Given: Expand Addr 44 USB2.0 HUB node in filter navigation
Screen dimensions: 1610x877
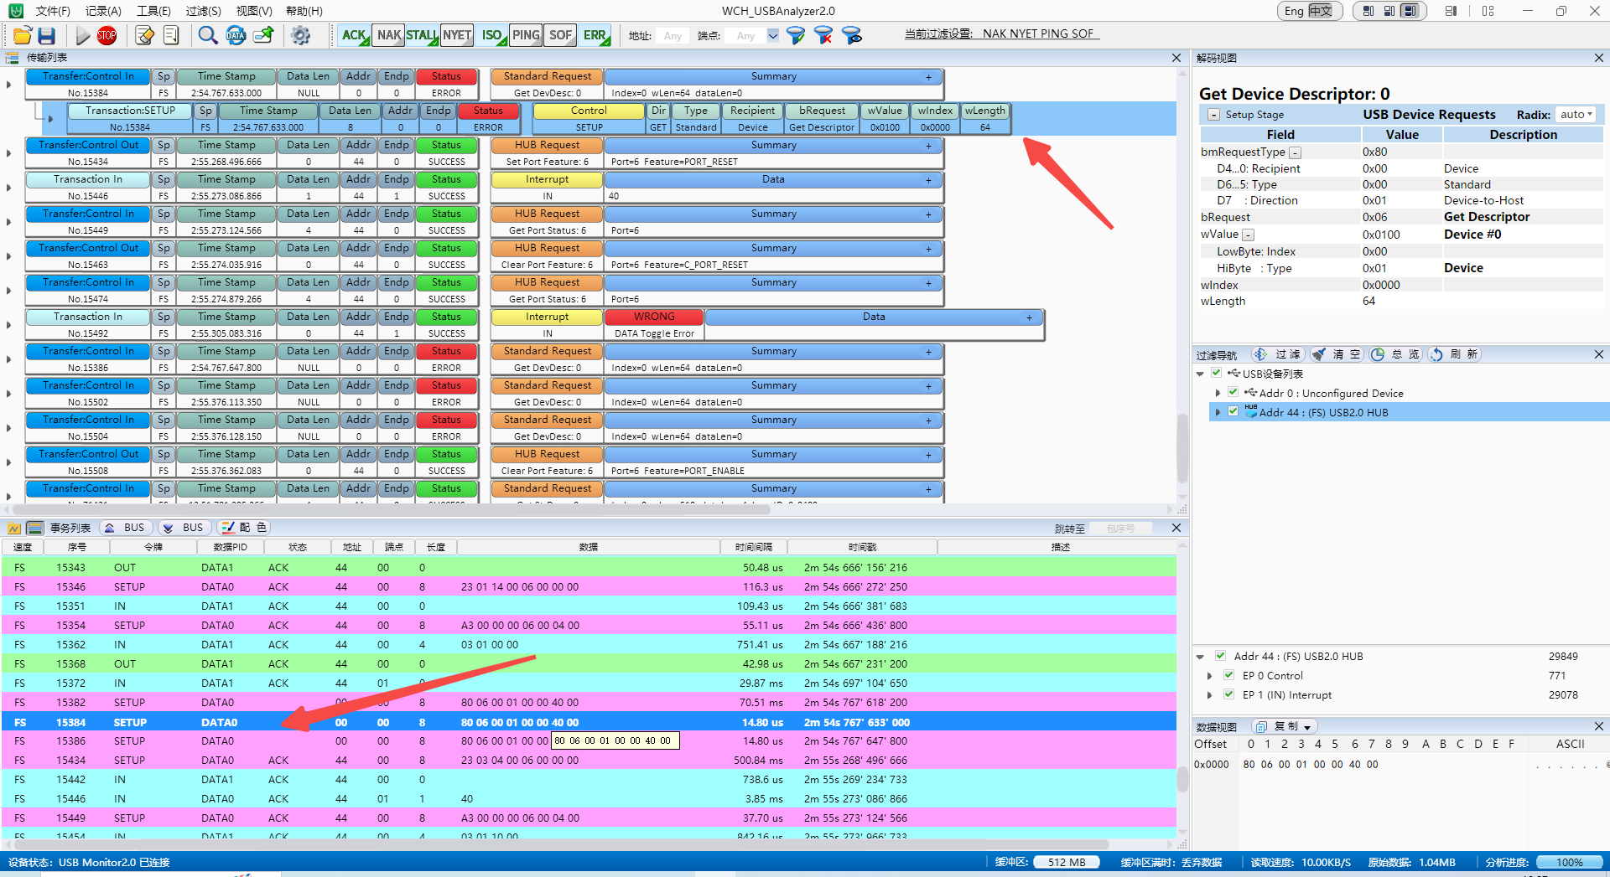Looking at the screenshot, I should [x=1218, y=412].
